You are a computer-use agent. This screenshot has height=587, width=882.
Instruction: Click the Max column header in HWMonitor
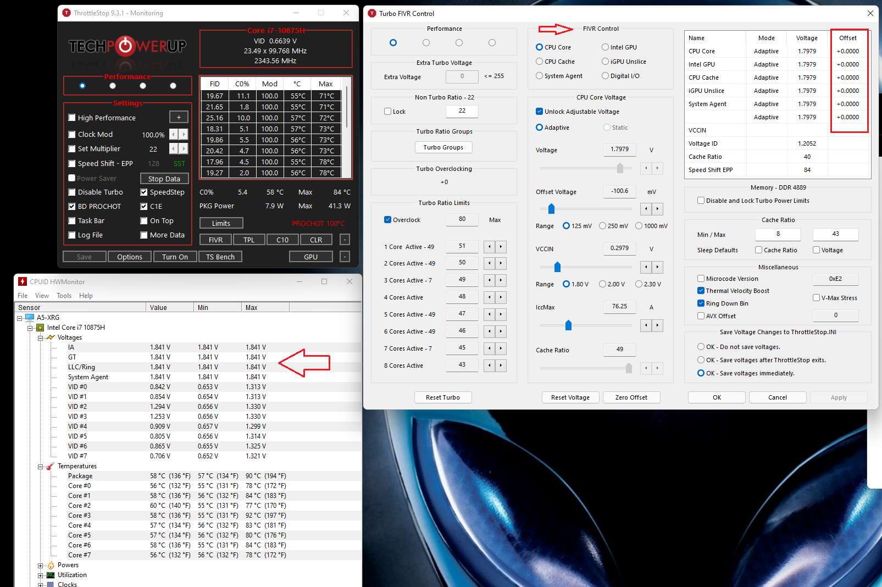pos(265,308)
